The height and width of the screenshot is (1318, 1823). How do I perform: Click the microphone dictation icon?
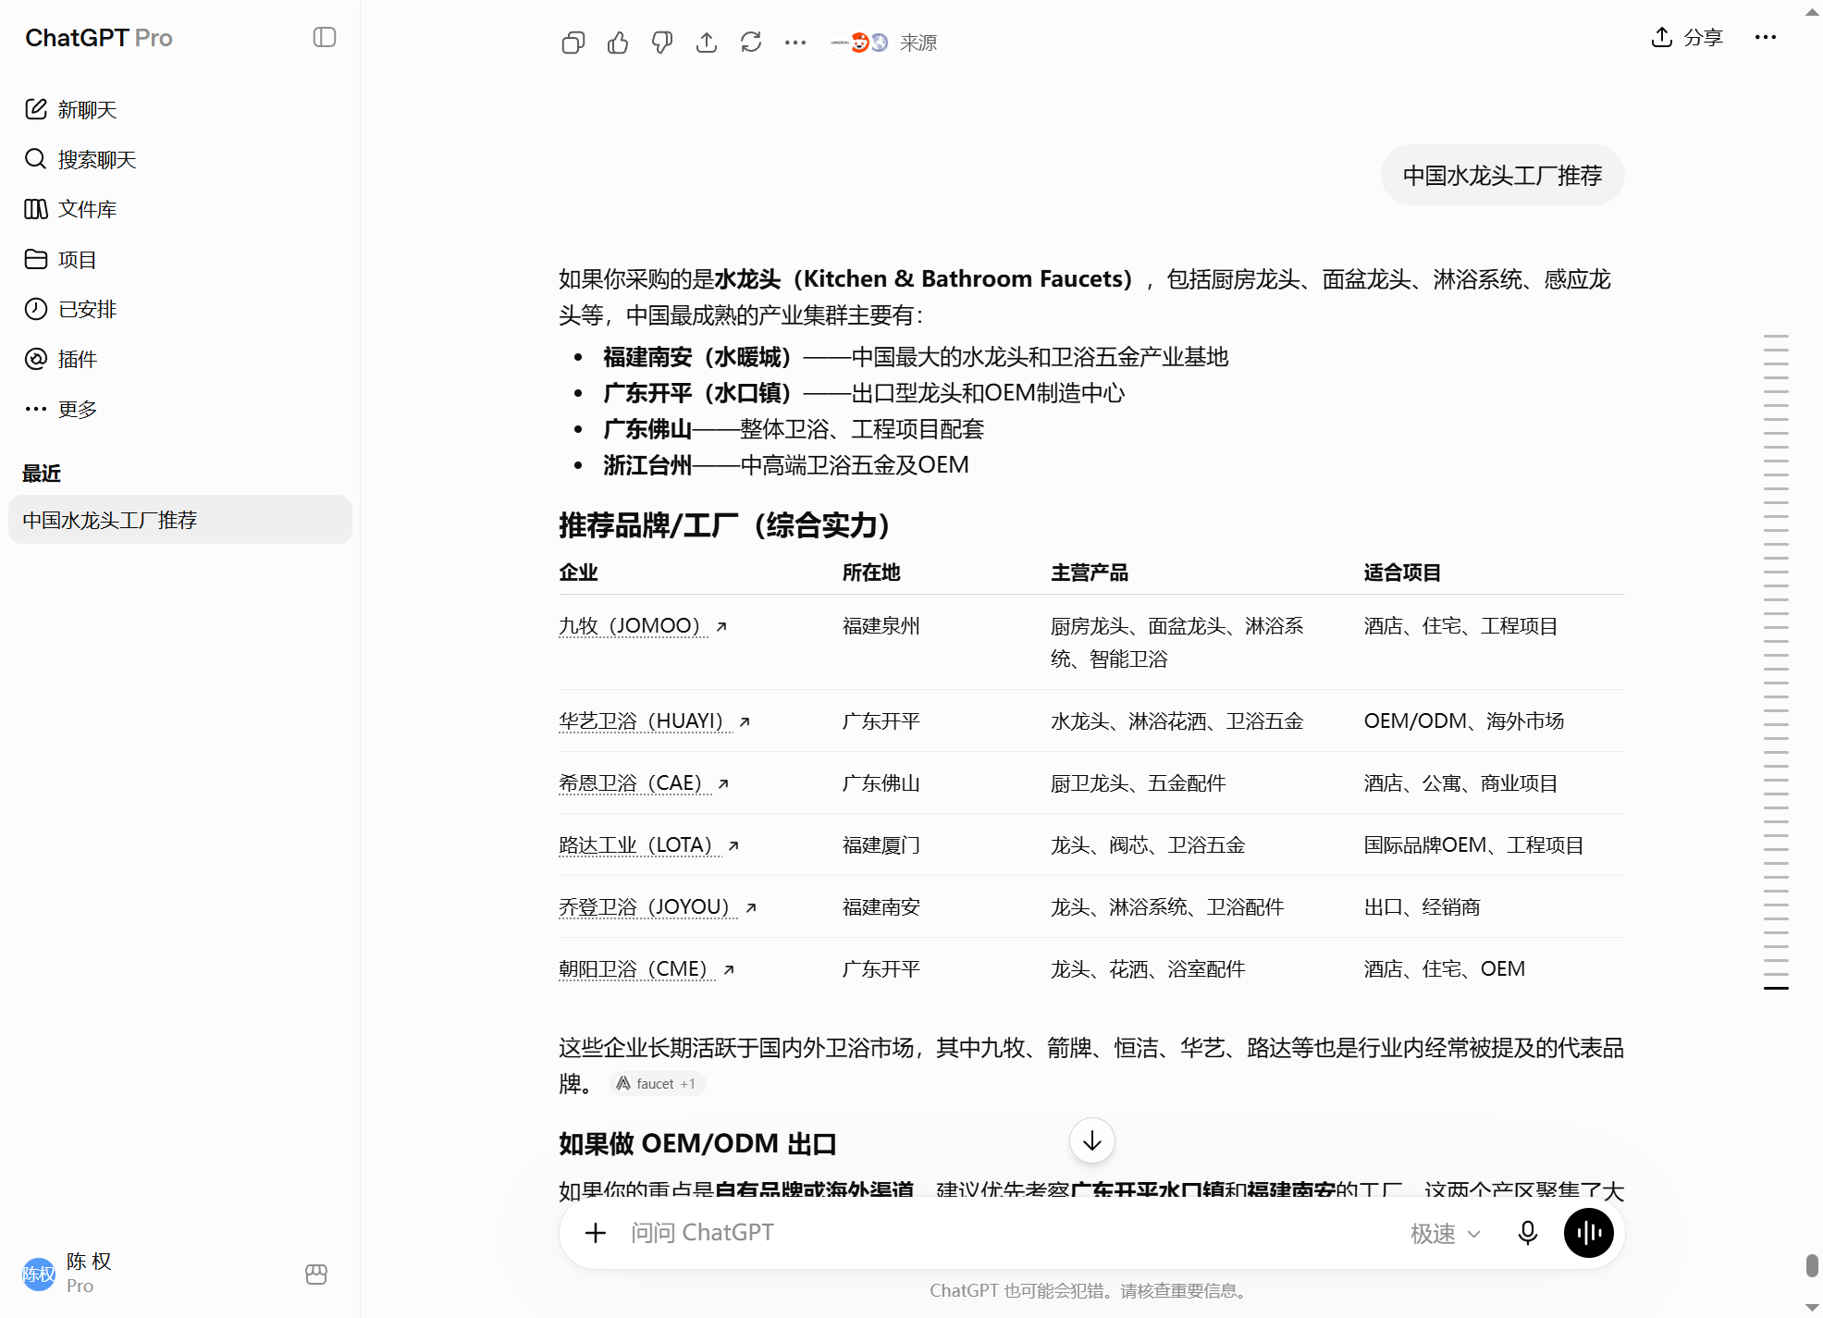(x=1528, y=1233)
